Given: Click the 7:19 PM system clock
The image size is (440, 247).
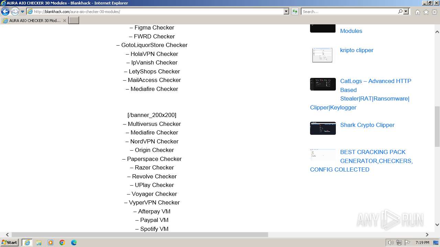Looking at the screenshot, I should 422,243.
